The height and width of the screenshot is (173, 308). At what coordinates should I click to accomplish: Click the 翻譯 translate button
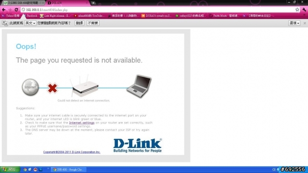click(79, 23)
